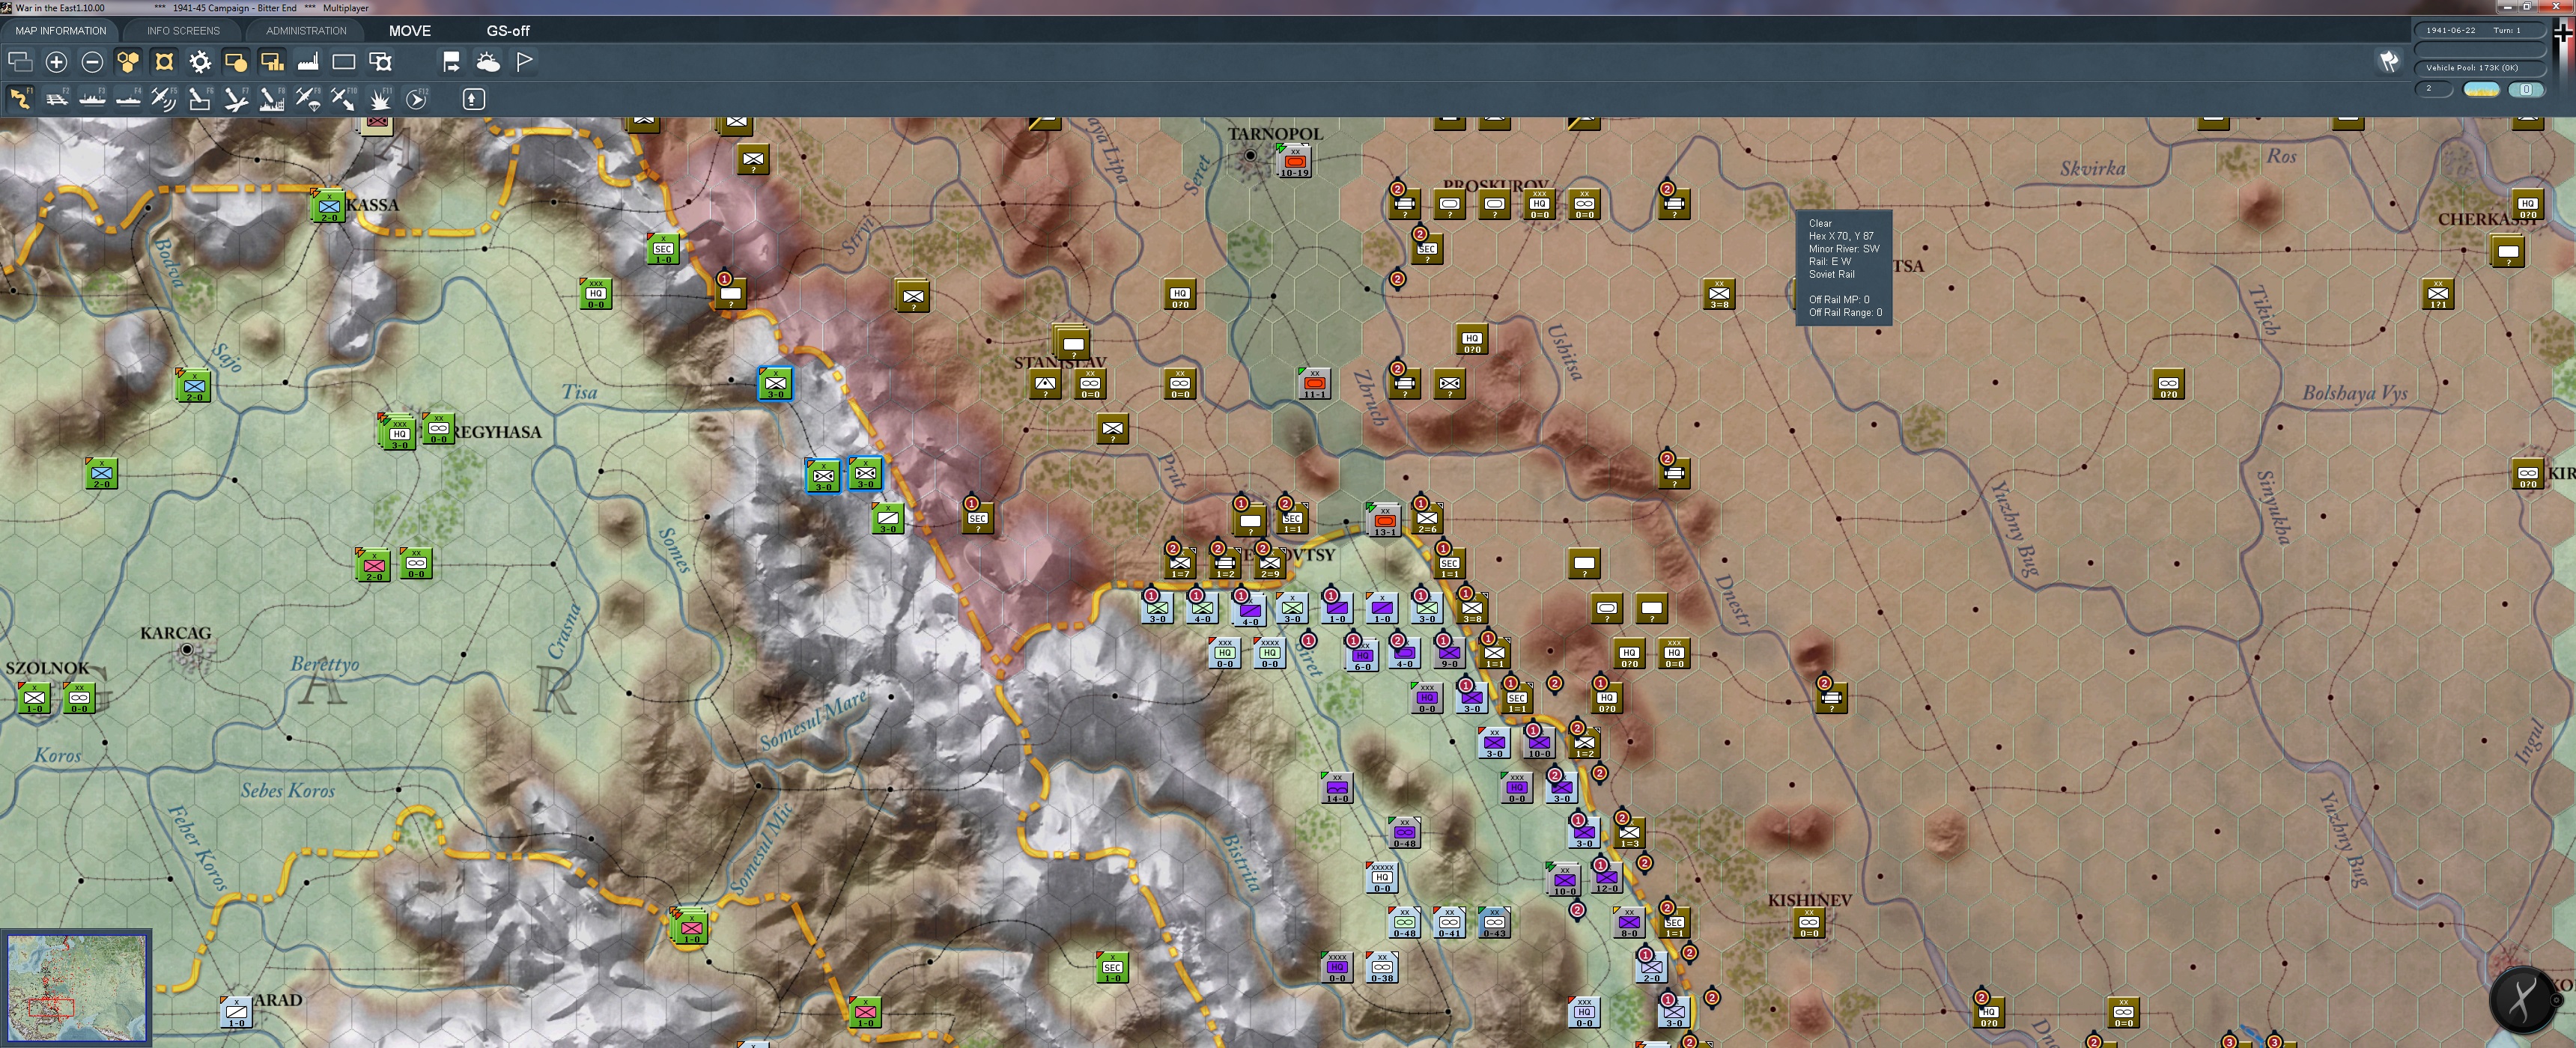Image resolution: width=2576 pixels, height=1048 pixels.
Task: Click the Karcag city marker
Action: (x=187, y=651)
